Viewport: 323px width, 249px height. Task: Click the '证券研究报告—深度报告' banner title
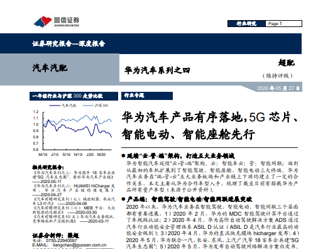point(68,43)
